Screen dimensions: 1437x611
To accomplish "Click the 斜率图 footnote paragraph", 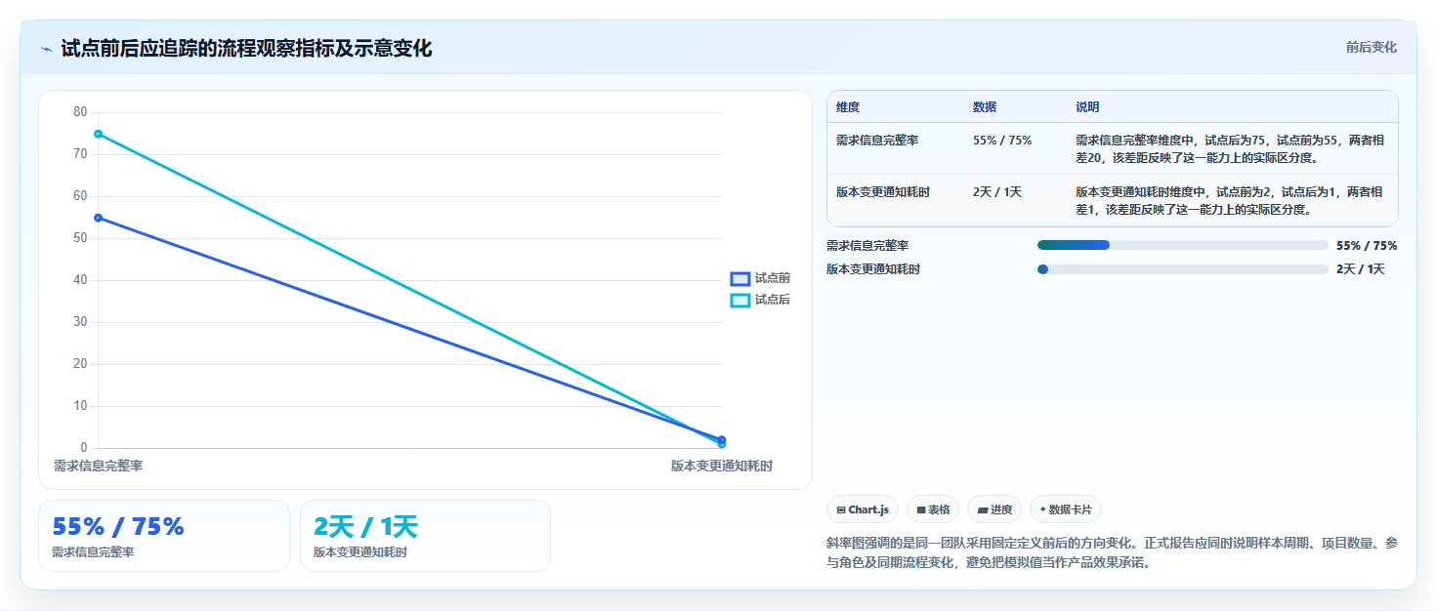I will (1112, 552).
